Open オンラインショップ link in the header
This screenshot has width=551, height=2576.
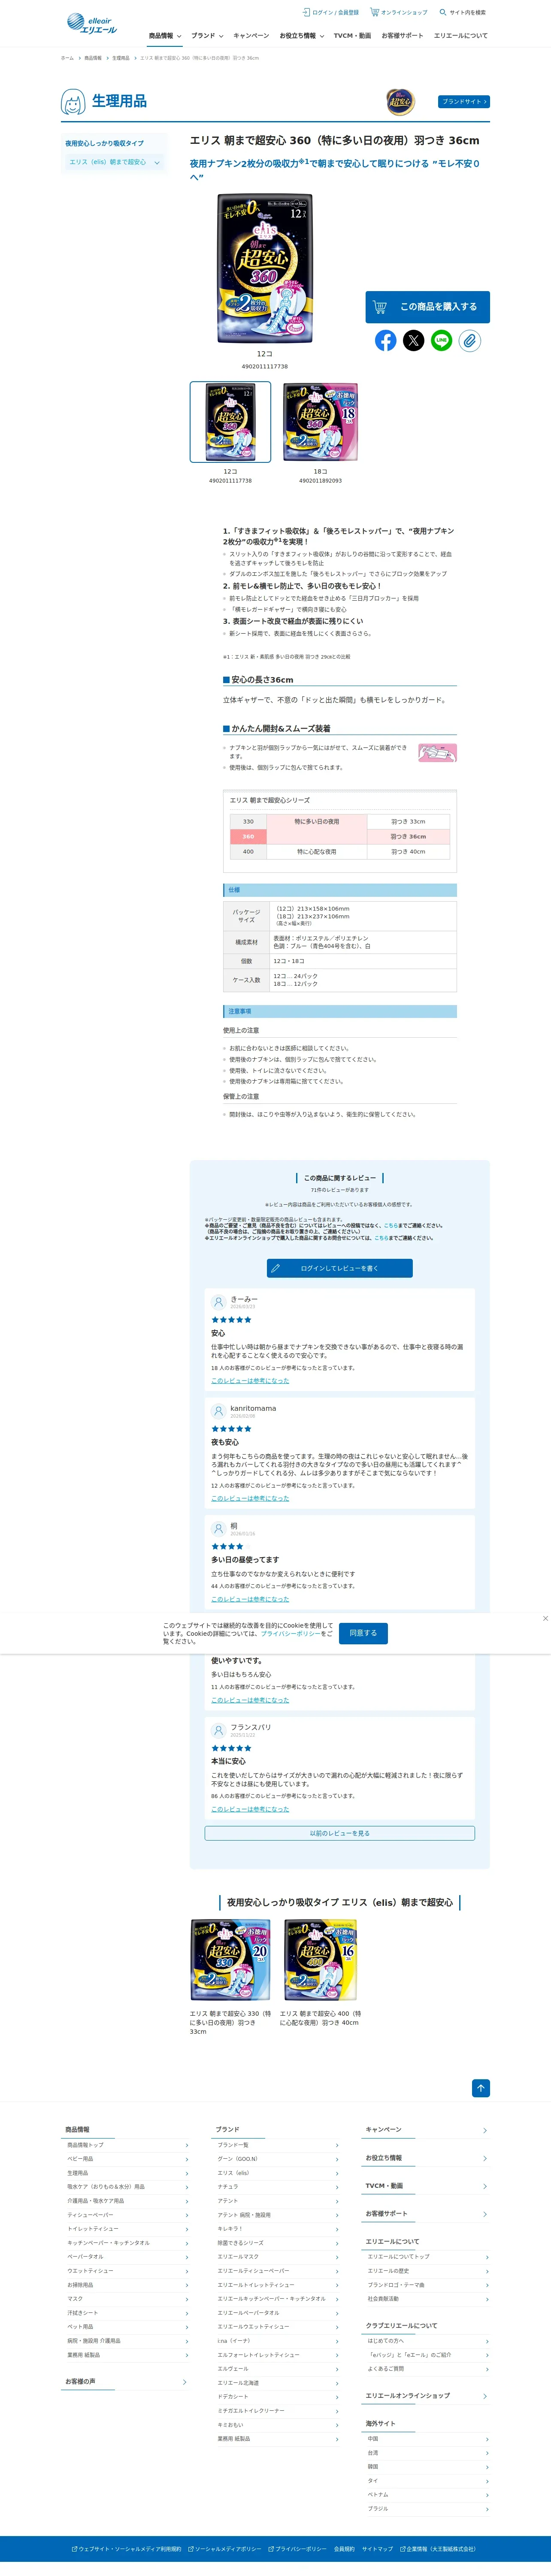click(404, 13)
